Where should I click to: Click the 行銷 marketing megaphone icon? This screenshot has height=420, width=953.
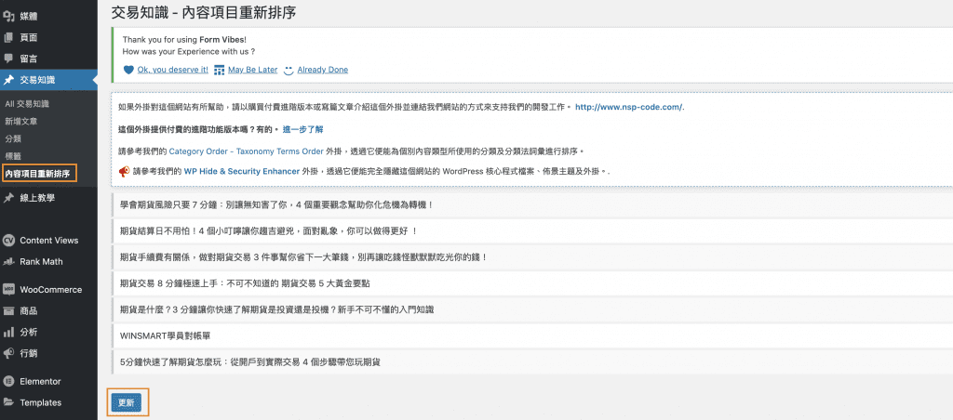pos(8,353)
